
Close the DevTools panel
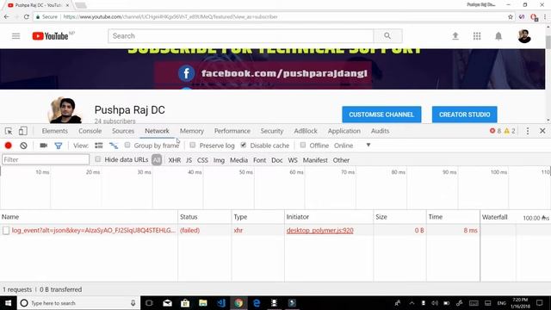[542, 131]
